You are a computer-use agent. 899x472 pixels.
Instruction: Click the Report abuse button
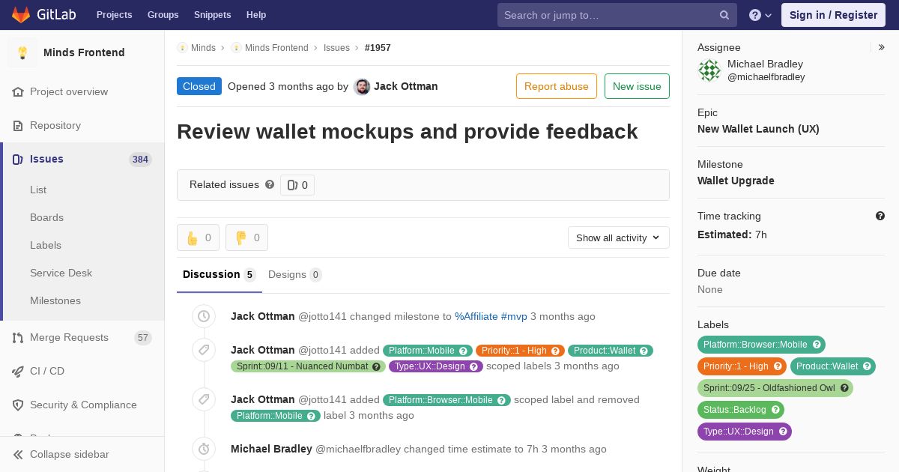coord(557,86)
